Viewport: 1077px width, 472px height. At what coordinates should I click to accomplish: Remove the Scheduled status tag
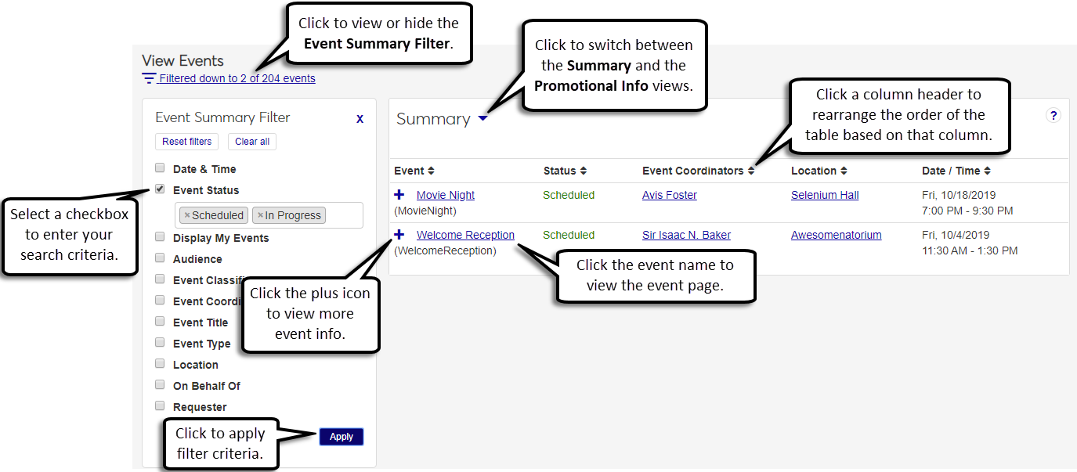[x=187, y=215]
